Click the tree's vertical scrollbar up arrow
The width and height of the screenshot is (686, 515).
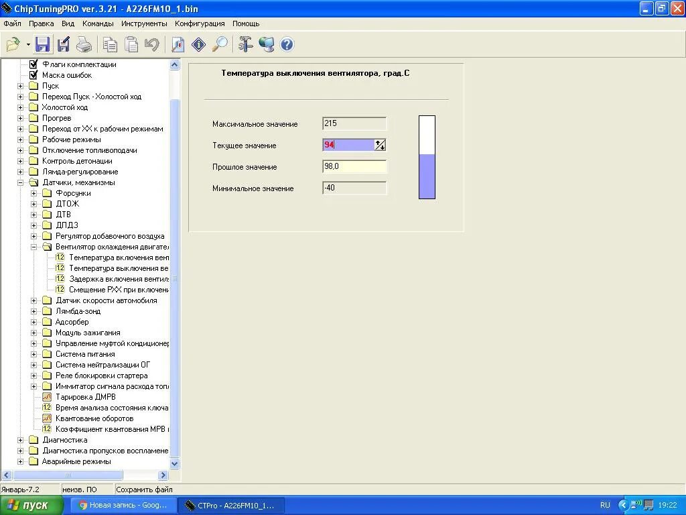[x=175, y=65]
